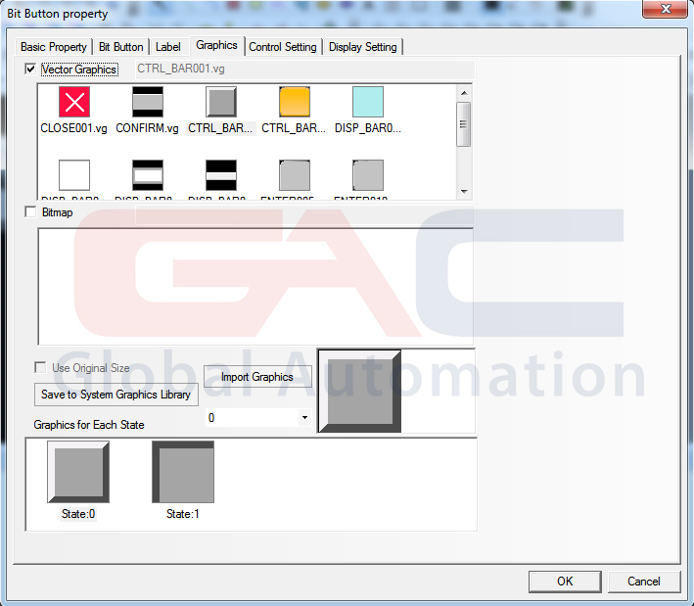Click the State:0 label
694x606 pixels.
pos(78,514)
